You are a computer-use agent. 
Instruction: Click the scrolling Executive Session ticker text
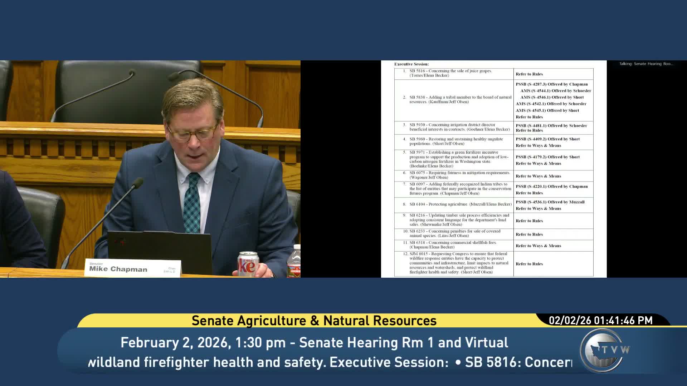[x=329, y=362]
